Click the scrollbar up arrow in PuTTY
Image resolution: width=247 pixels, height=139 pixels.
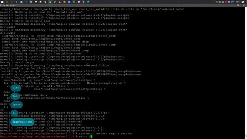click(x=246, y=8)
